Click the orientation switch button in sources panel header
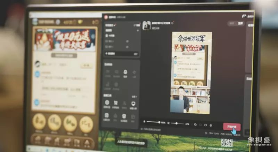The height and width of the screenshot is (152, 278). (x=137, y=25)
